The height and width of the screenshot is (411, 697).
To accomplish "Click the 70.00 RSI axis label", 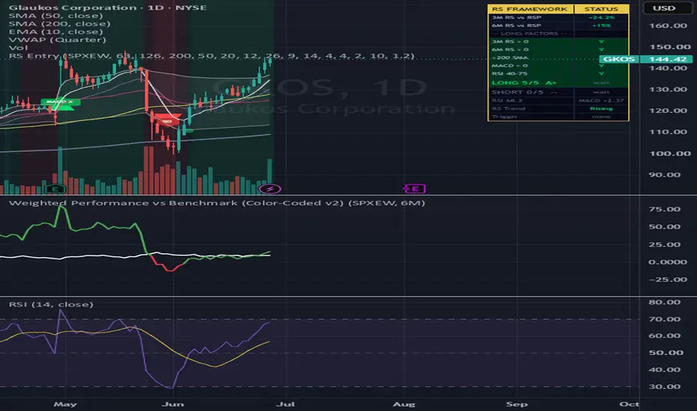I will point(665,319).
